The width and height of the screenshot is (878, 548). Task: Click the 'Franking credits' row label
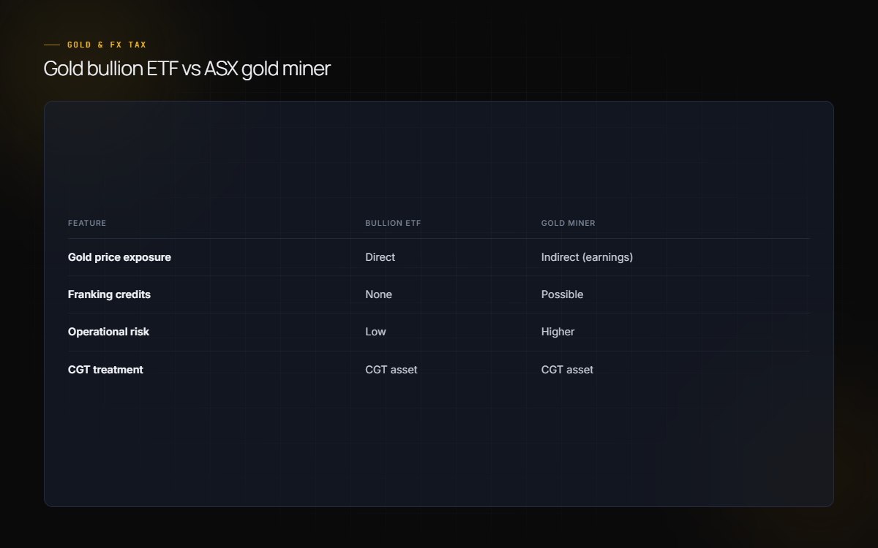click(x=109, y=294)
